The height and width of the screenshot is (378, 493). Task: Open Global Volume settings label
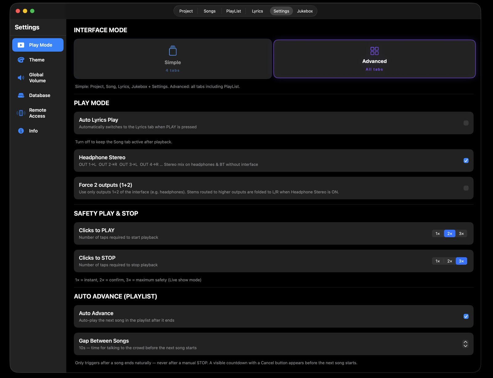[37, 78]
